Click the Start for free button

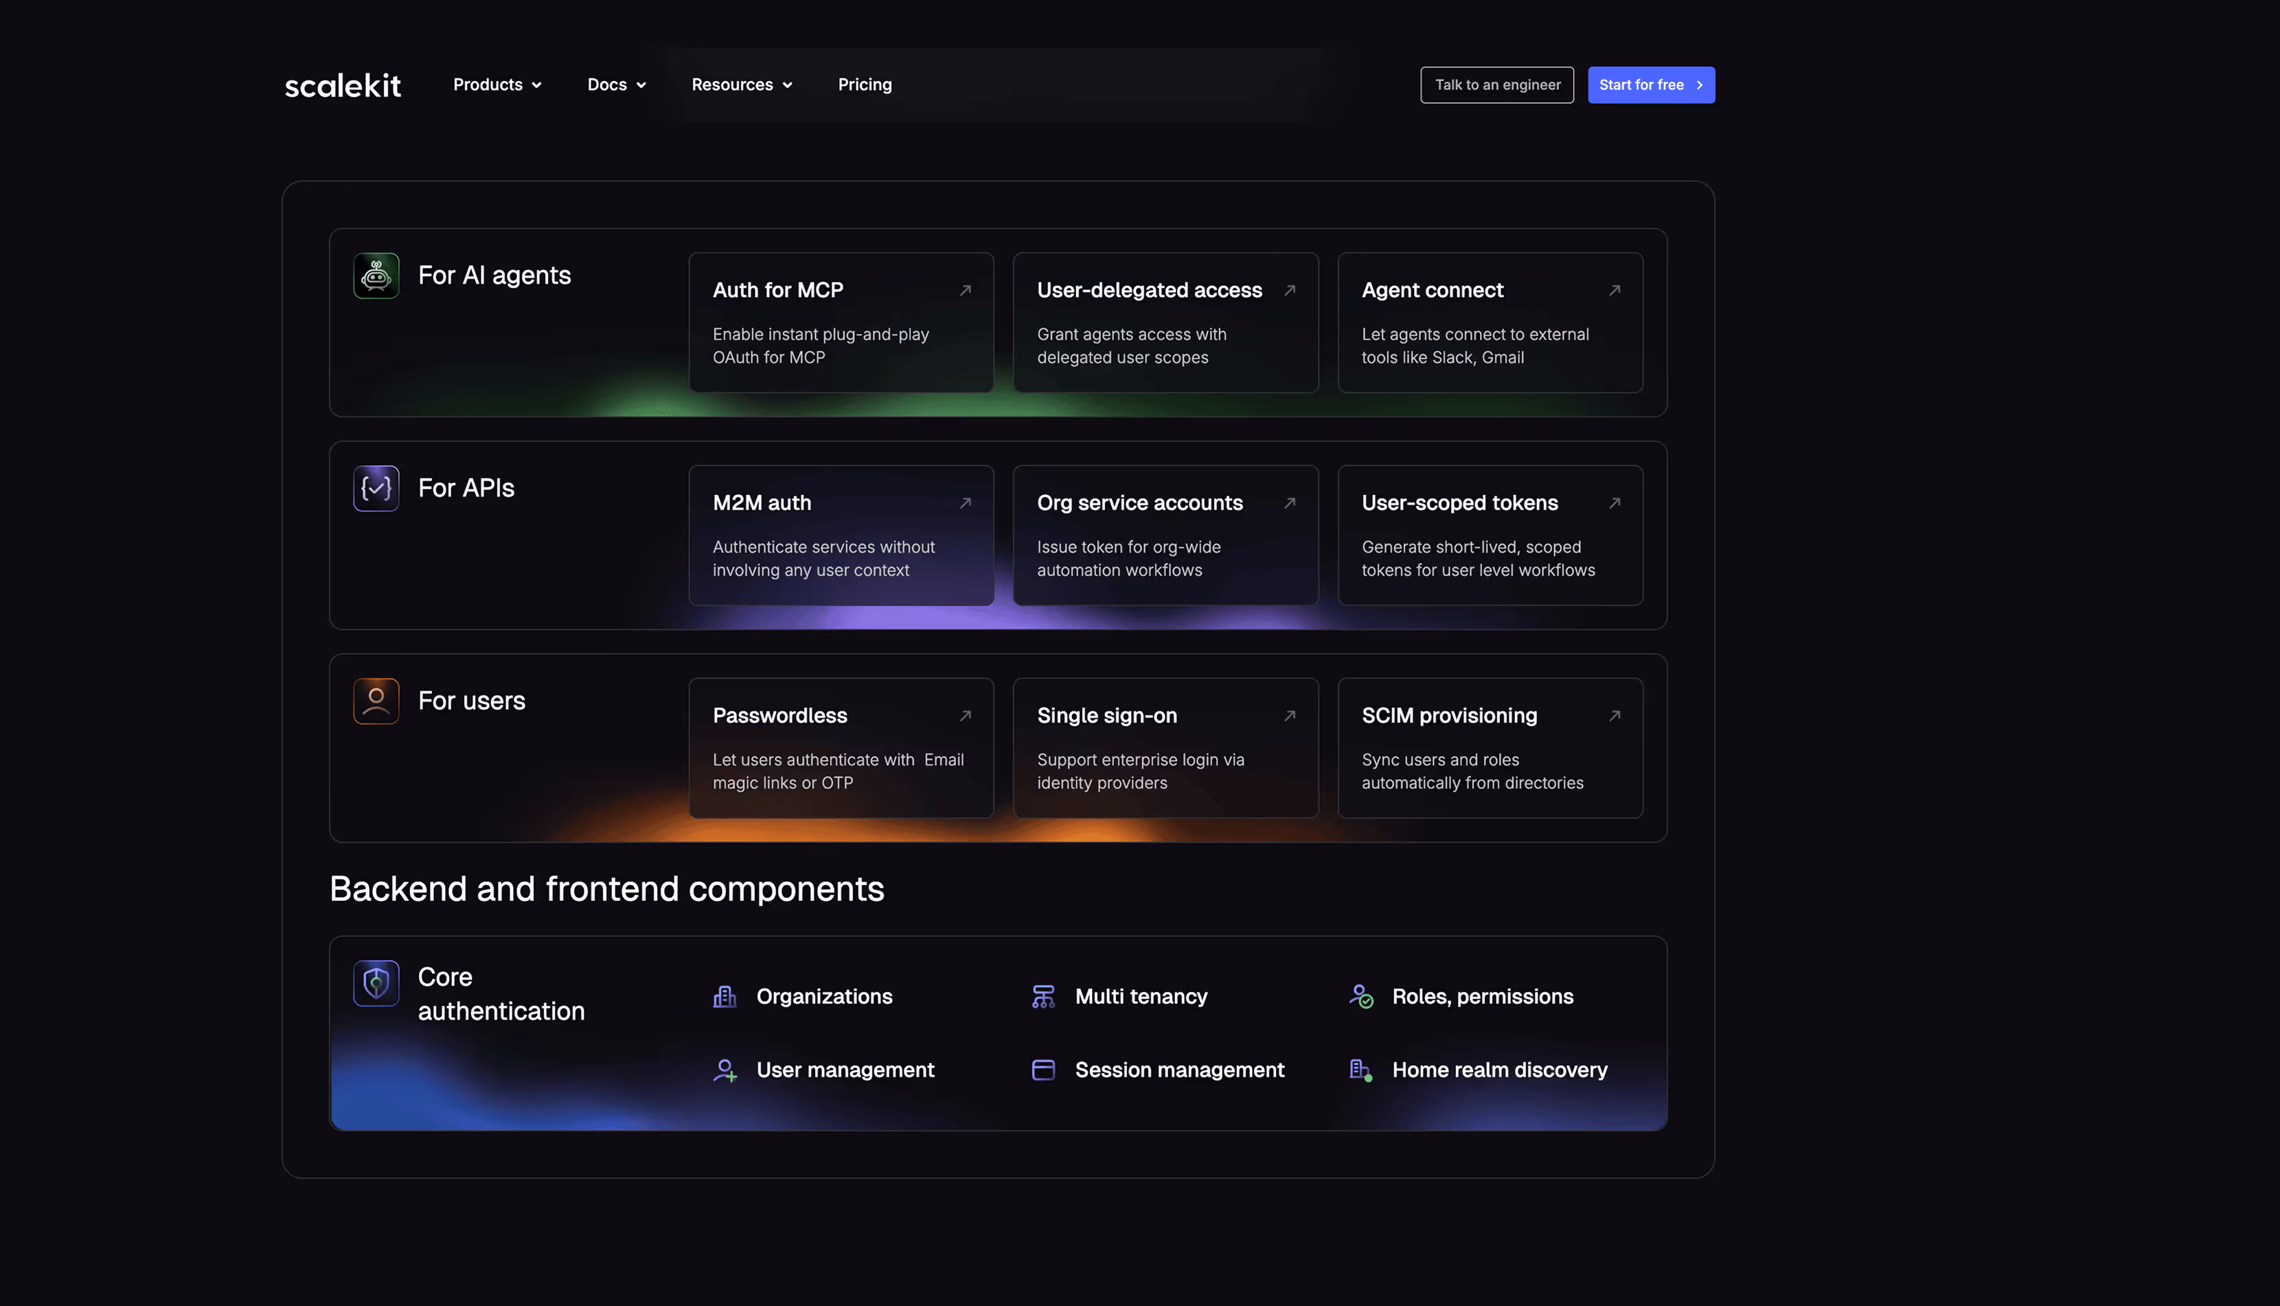coord(1651,84)
